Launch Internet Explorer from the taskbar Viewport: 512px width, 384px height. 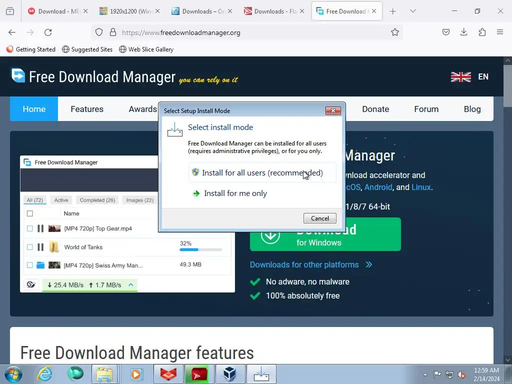pos(44,374)
